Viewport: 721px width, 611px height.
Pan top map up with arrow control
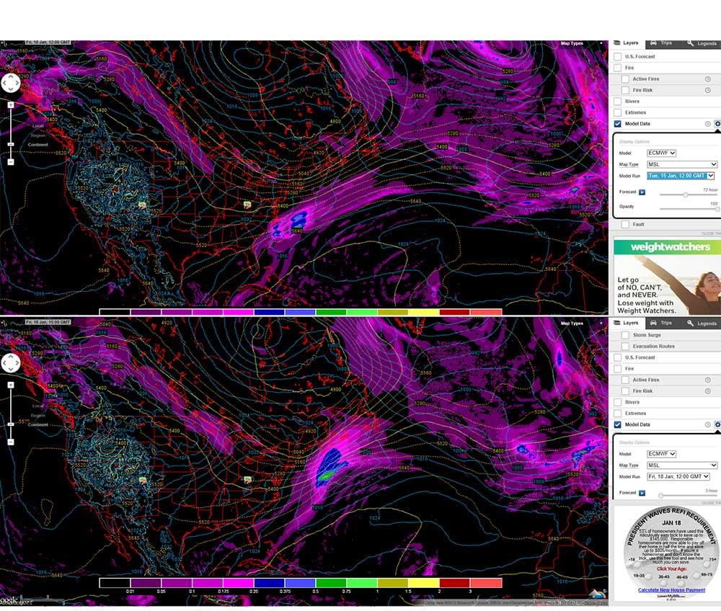[11, 77]
